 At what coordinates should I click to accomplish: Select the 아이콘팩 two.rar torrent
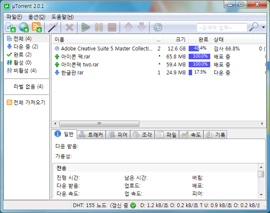point(159,65)
